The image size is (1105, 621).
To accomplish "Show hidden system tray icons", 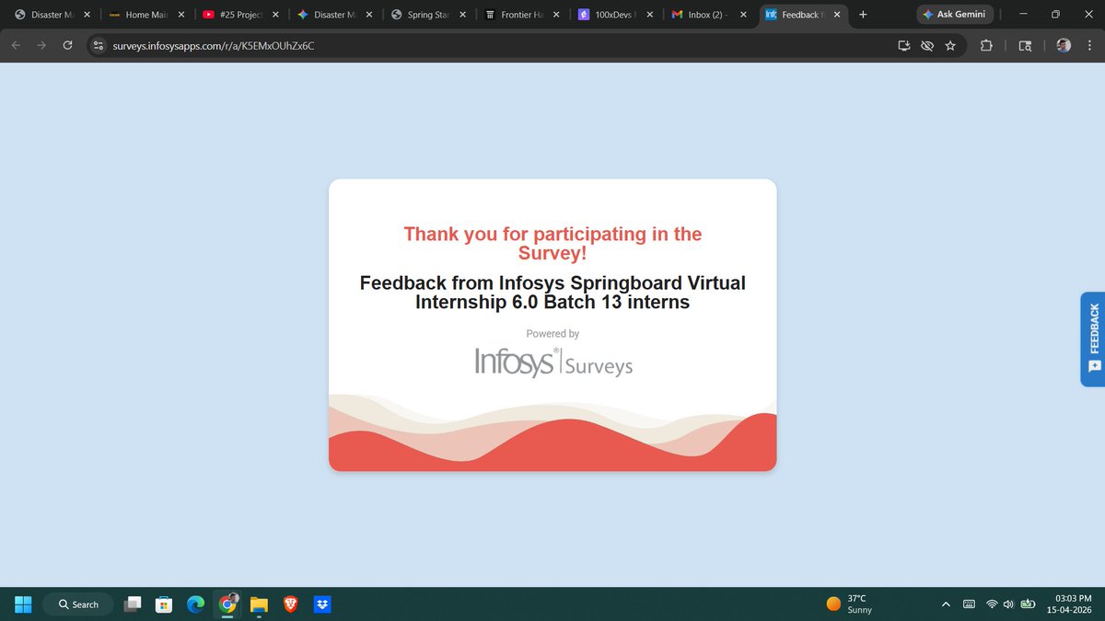I will pyautogui.click(x=946, y=604).
